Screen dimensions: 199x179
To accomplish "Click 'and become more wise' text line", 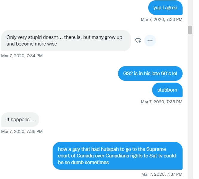I will point(32,44).
